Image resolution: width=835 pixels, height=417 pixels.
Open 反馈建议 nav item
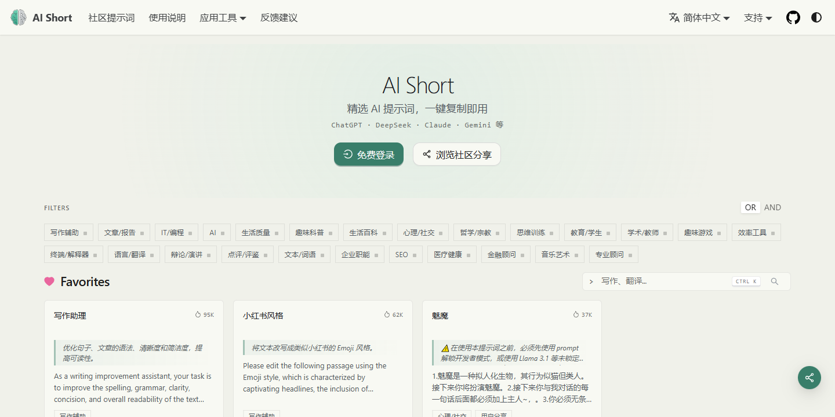point(279,17)
